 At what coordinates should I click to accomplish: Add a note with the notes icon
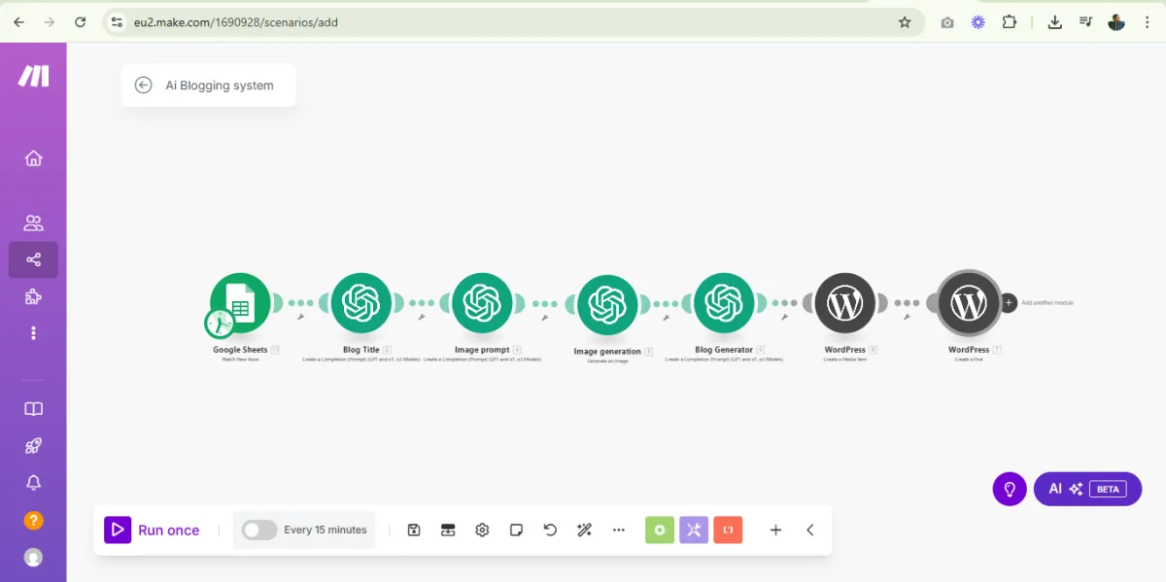(517, 530)
